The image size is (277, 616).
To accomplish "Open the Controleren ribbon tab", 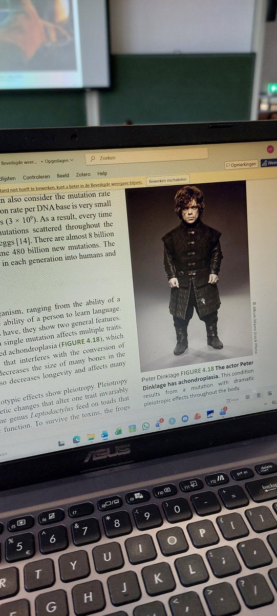I will [36, 177].
